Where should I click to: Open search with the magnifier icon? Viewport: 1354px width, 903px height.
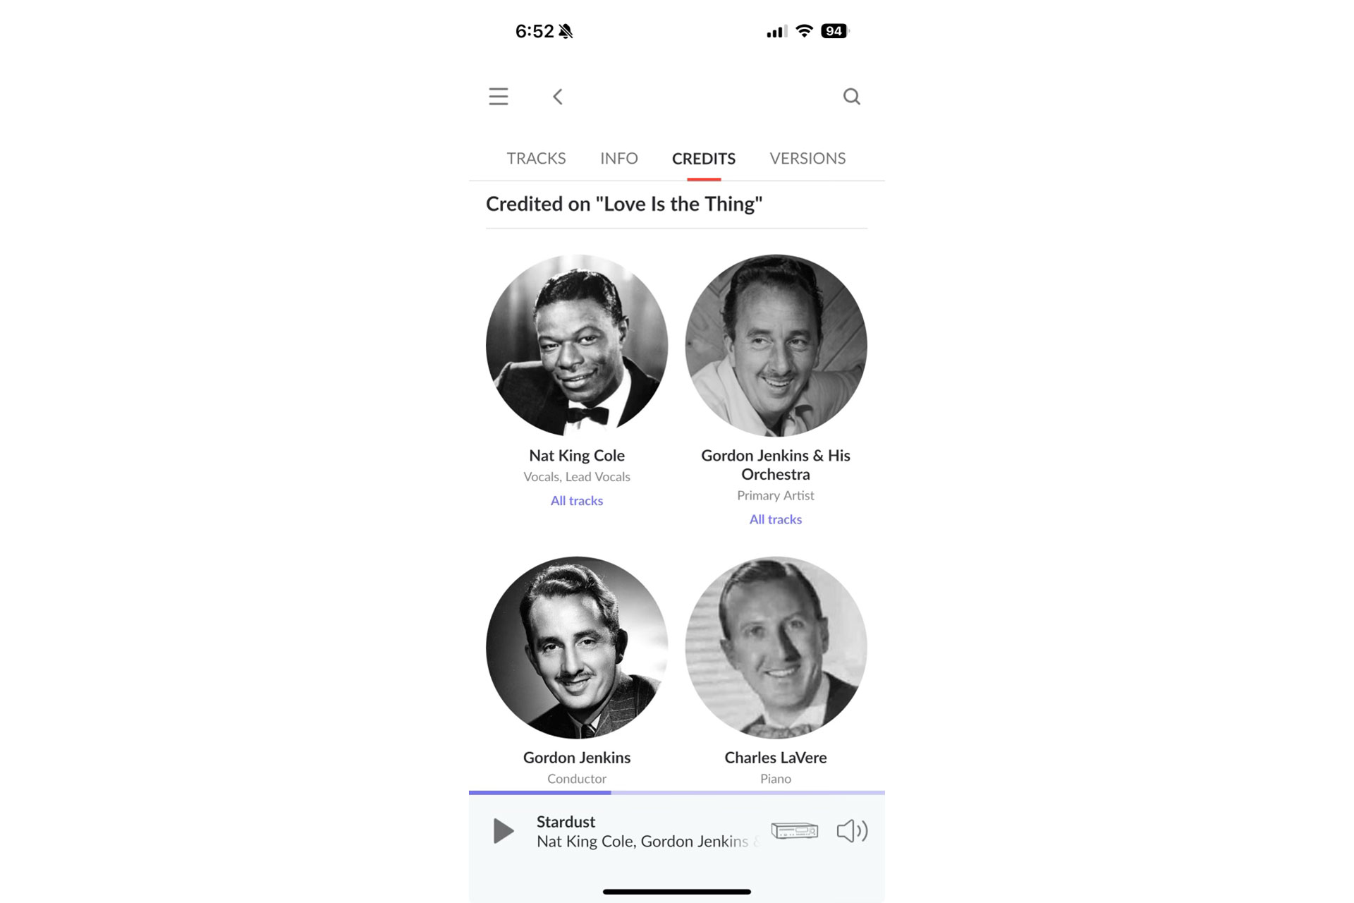coord(852,97)
